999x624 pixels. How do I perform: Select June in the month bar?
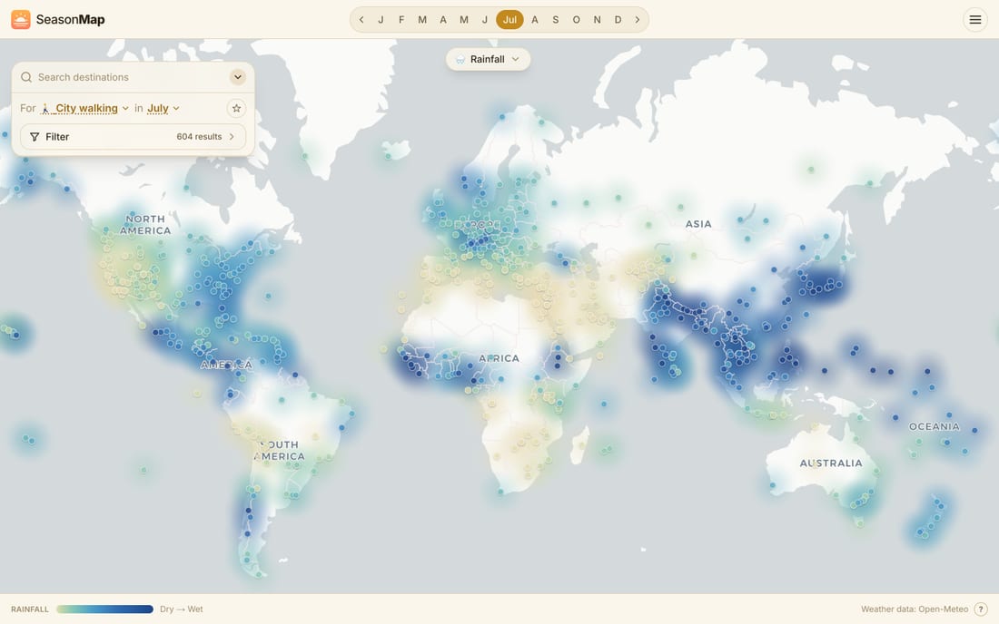pos(485,20)
